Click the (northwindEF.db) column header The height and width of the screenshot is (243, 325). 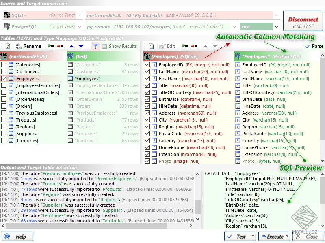[x=33, y=56]
